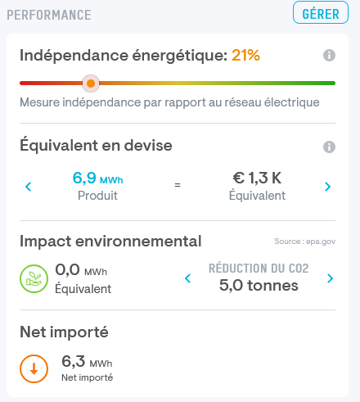Viewport: 360px width, 402px height.
Task: Click the PERFORMANCE section heading
Action: [x=49, y=15]
